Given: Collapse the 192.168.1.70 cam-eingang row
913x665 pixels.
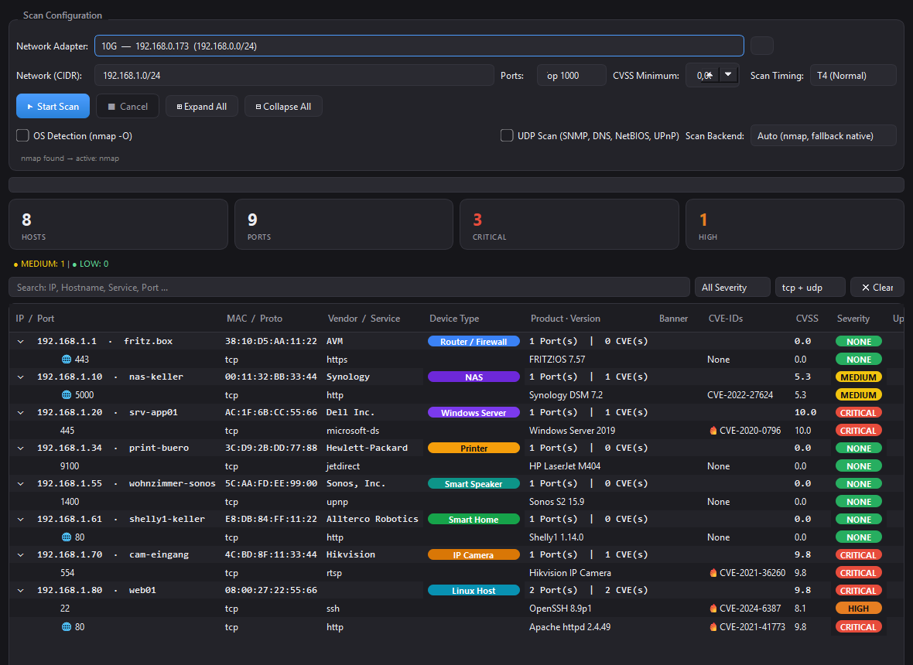Looking at the screenshot, I should 20,554.
